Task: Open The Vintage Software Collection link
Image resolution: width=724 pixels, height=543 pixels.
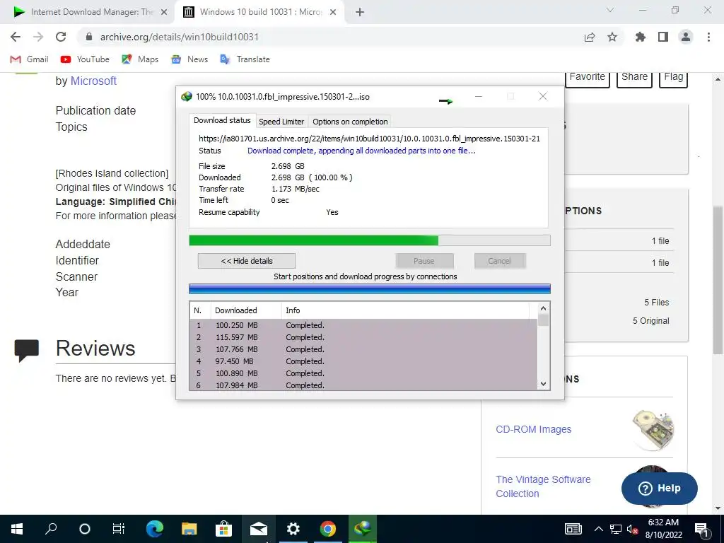Action: (543, 486)
